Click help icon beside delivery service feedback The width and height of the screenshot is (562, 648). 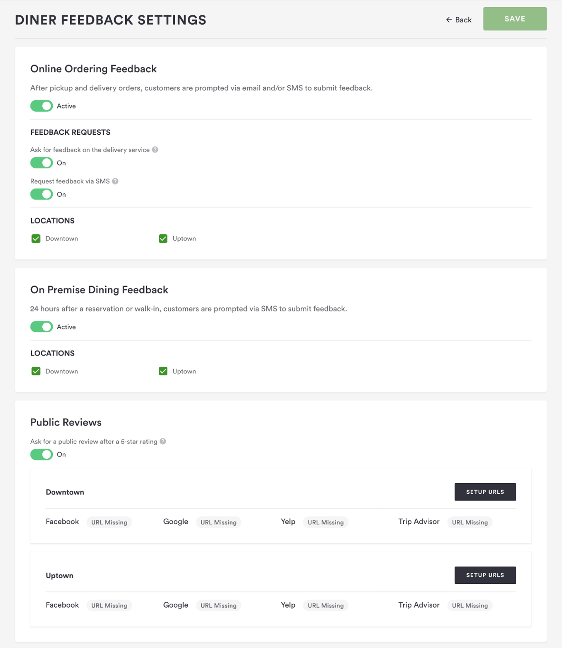[x=155, y=150]
